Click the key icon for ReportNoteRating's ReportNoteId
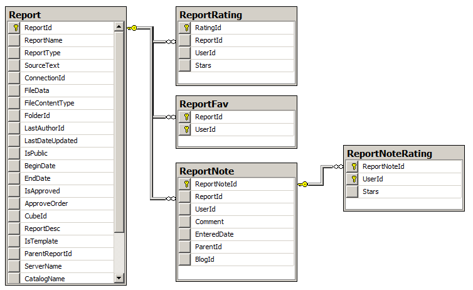Screen dimensions: 473x290 (x=353, y=166)
